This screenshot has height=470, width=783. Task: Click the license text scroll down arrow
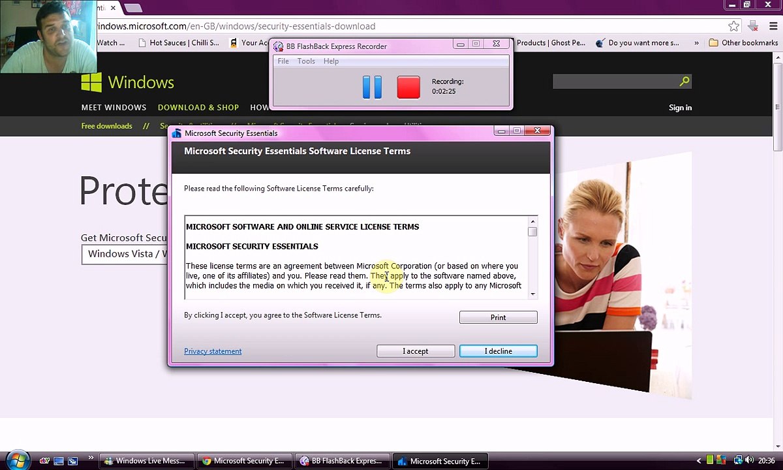(x=532, y=294)
